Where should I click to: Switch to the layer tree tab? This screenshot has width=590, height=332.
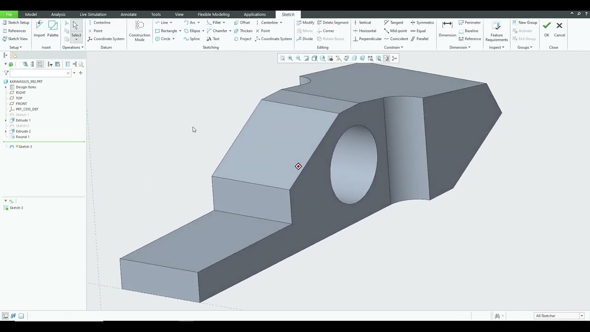[14, 55]
